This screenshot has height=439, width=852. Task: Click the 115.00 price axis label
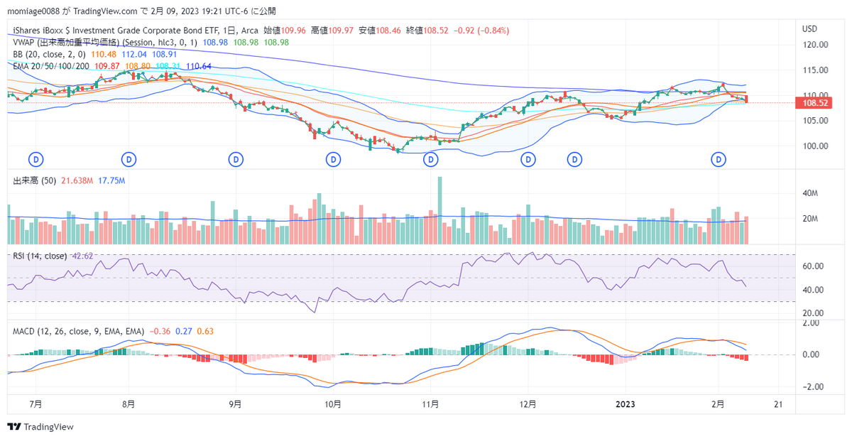pos(815,70)
